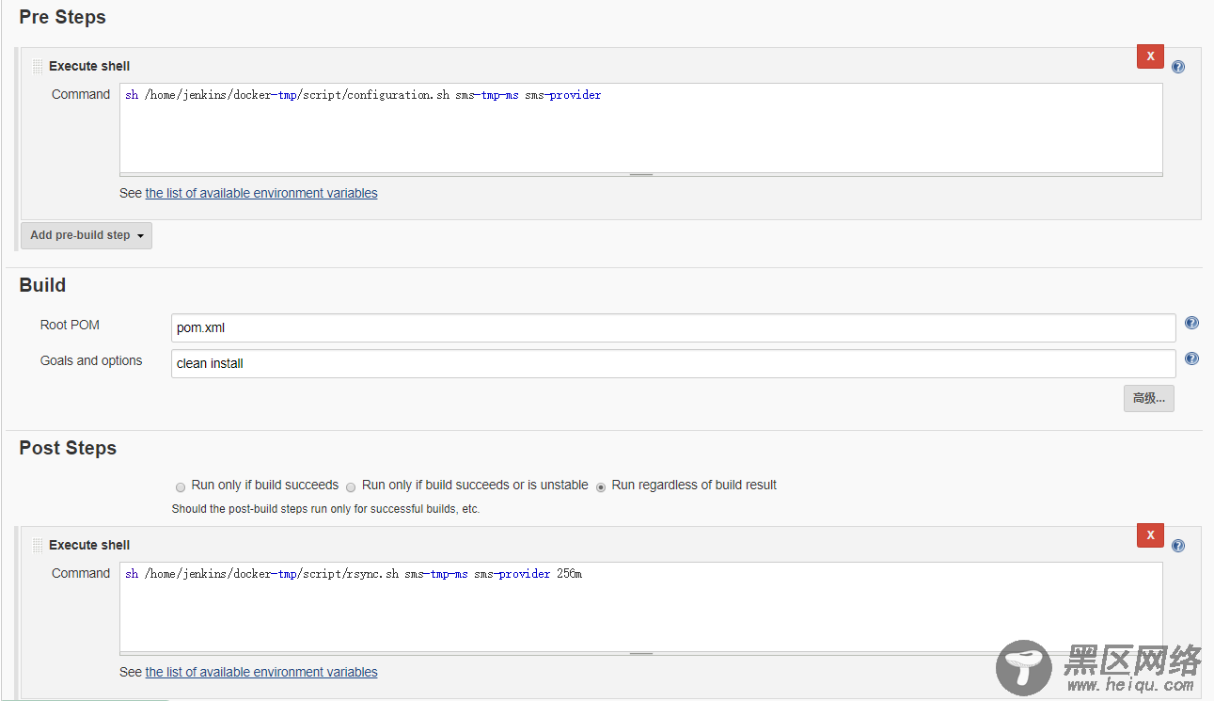Open the Add pre-build step dropdown

87,235
